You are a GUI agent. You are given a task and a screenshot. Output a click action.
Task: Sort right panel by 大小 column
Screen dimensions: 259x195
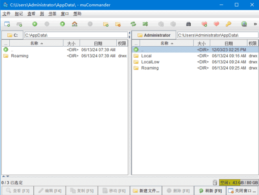(202, 43)
